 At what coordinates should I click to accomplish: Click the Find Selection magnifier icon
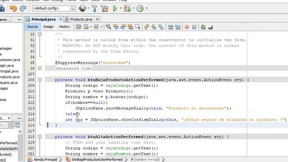(x=108, y=27)
